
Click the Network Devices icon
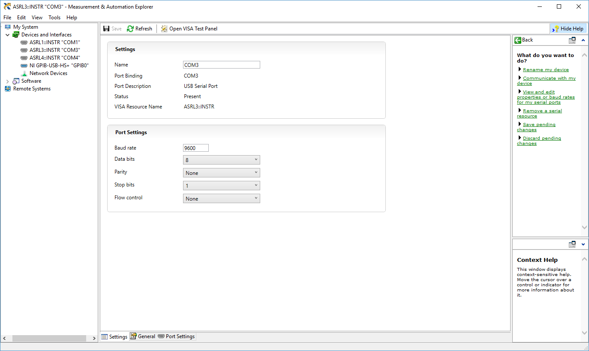tap(24, 73)
